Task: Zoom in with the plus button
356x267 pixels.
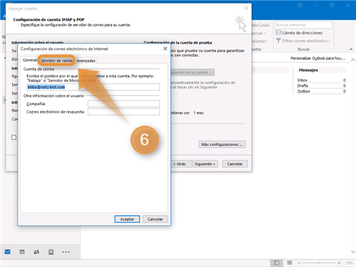Action: pos(339,263)
